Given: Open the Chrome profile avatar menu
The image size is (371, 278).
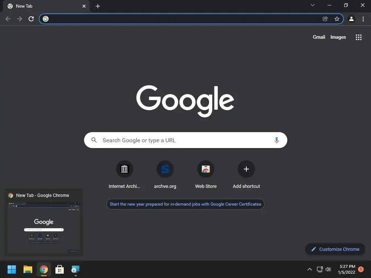Looking at the screenshot, I should (351, 19).
